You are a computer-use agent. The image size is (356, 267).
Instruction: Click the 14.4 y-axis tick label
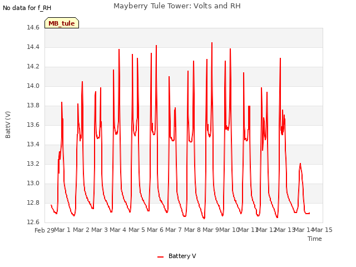click(x=33, y=47)
